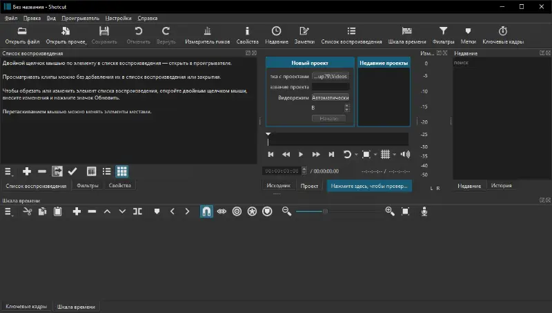Open the Markers (Метки) toolbar icon
The image size is (552, 313).
click(468, 36)
